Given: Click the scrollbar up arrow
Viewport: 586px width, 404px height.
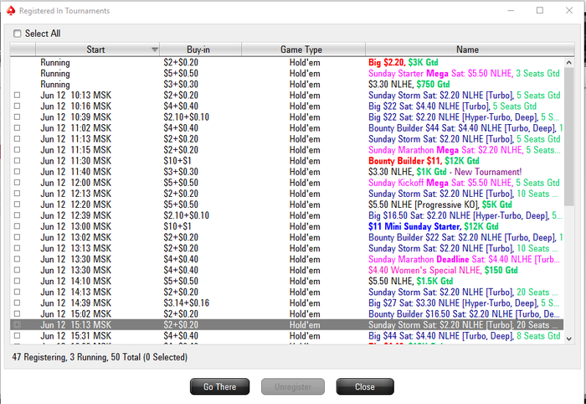Looking at the screenshot, I should [568, 63].
